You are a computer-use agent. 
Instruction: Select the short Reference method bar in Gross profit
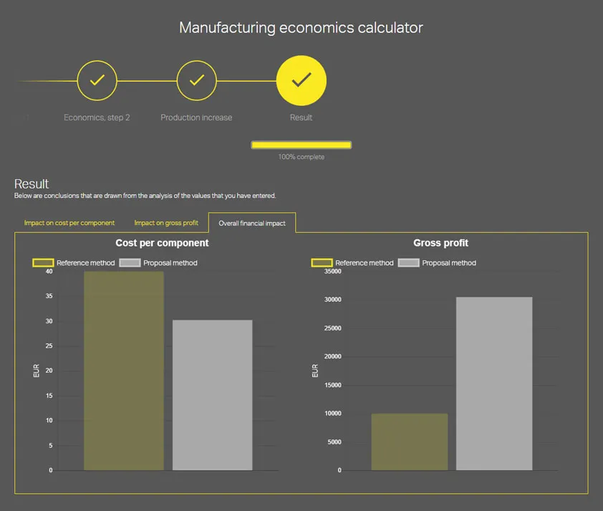410,441
